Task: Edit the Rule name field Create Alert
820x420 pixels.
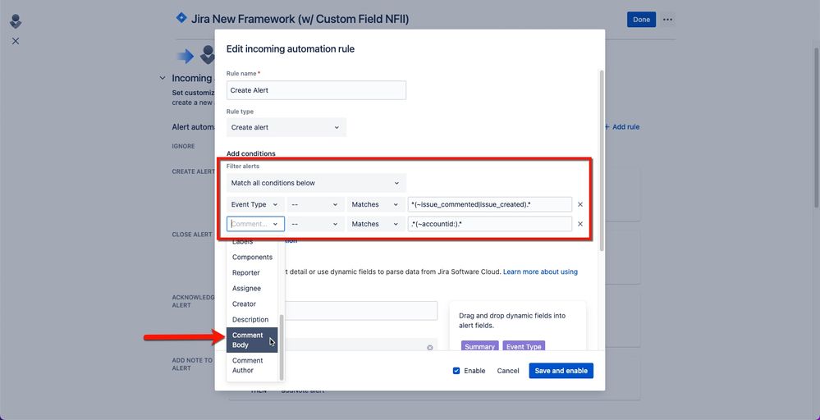Action: [316, 90]
